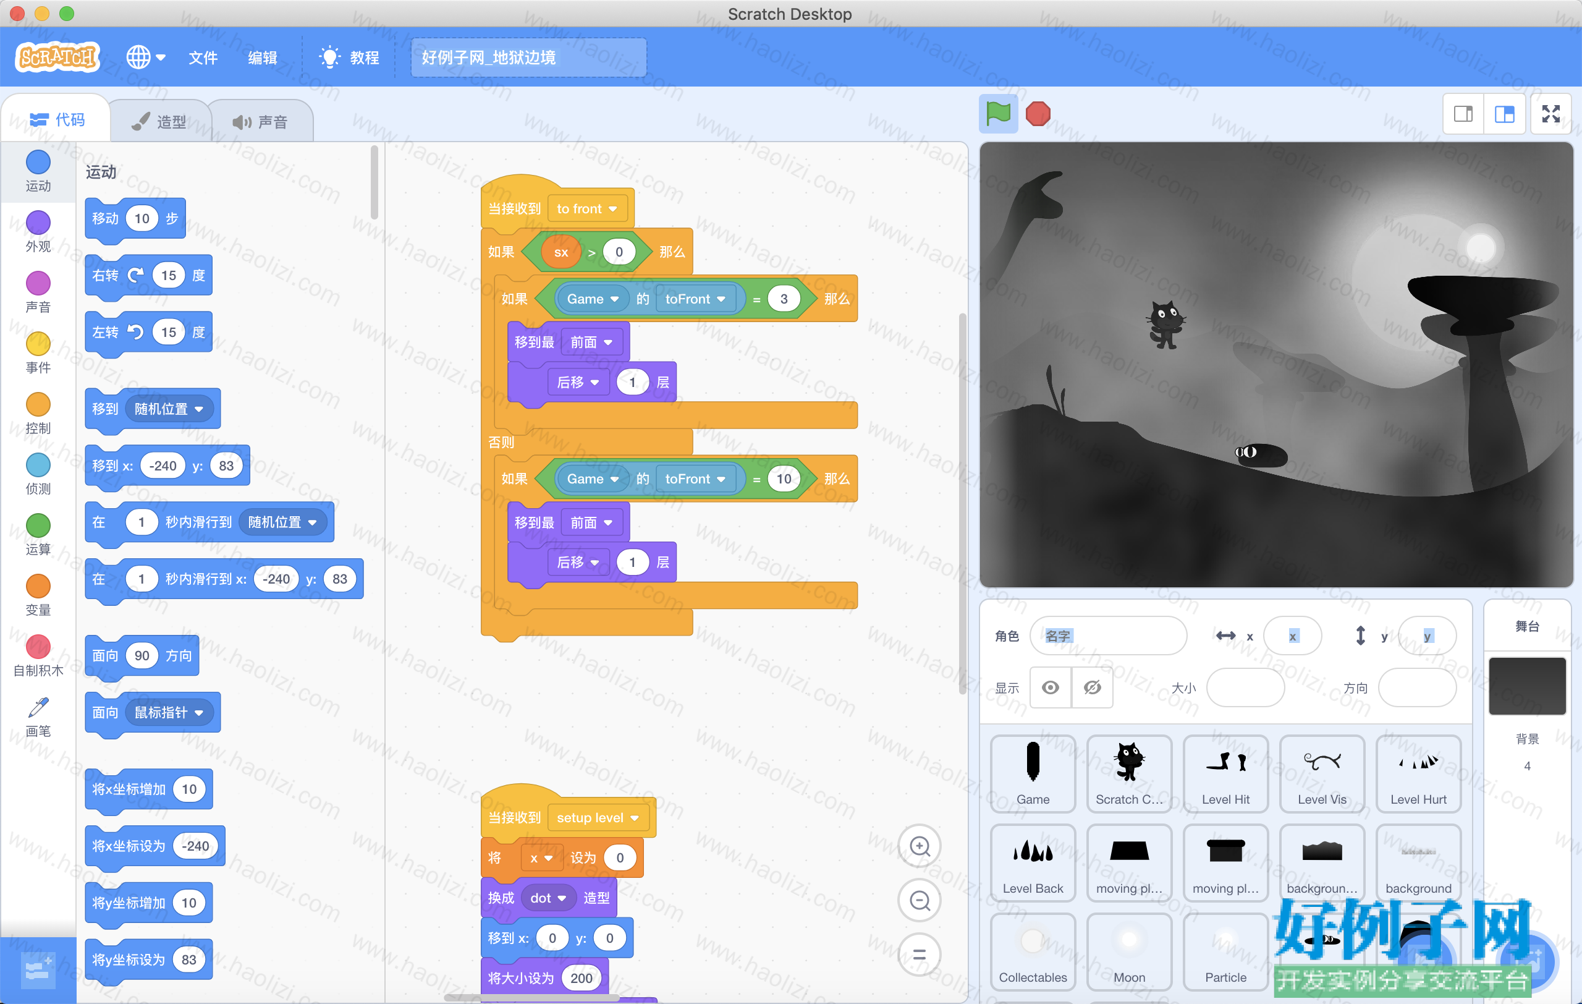Click the 移动 10 步 block
This screenshot has width=1582, height=1004.
(x=135, y=219)
